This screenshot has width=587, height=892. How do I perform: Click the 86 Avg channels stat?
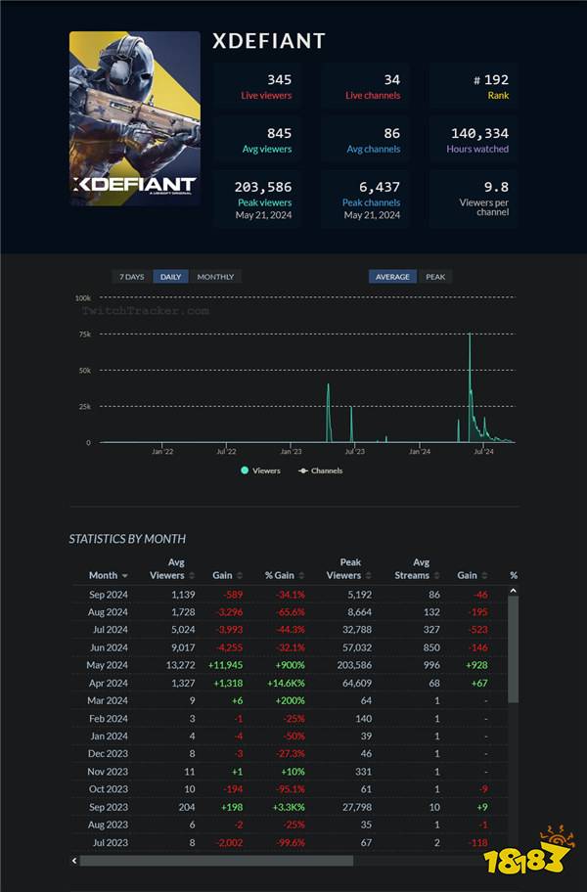[x=365, y=140]
